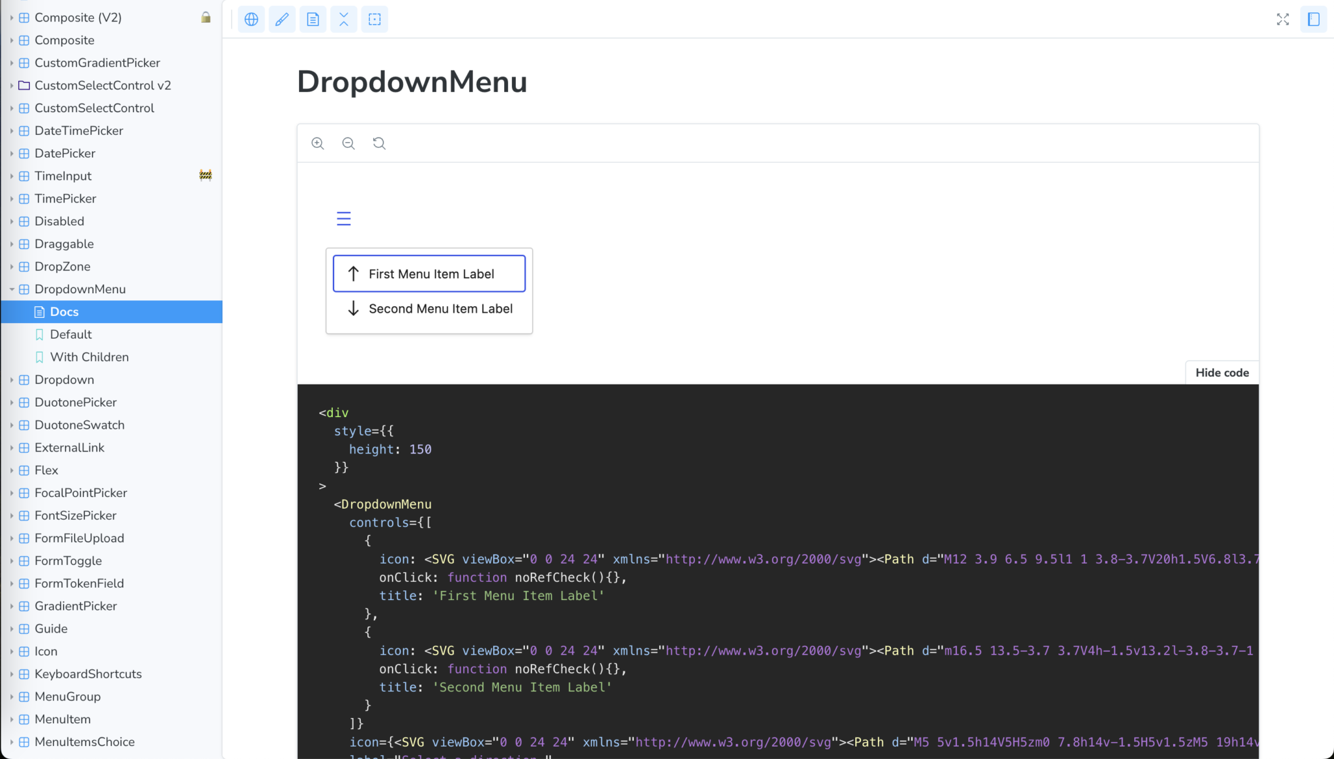Viewport: 1334px width, 759px height.
Task: Reset zoom in preview
Action: pyautogui.click(x=379, y=143)
